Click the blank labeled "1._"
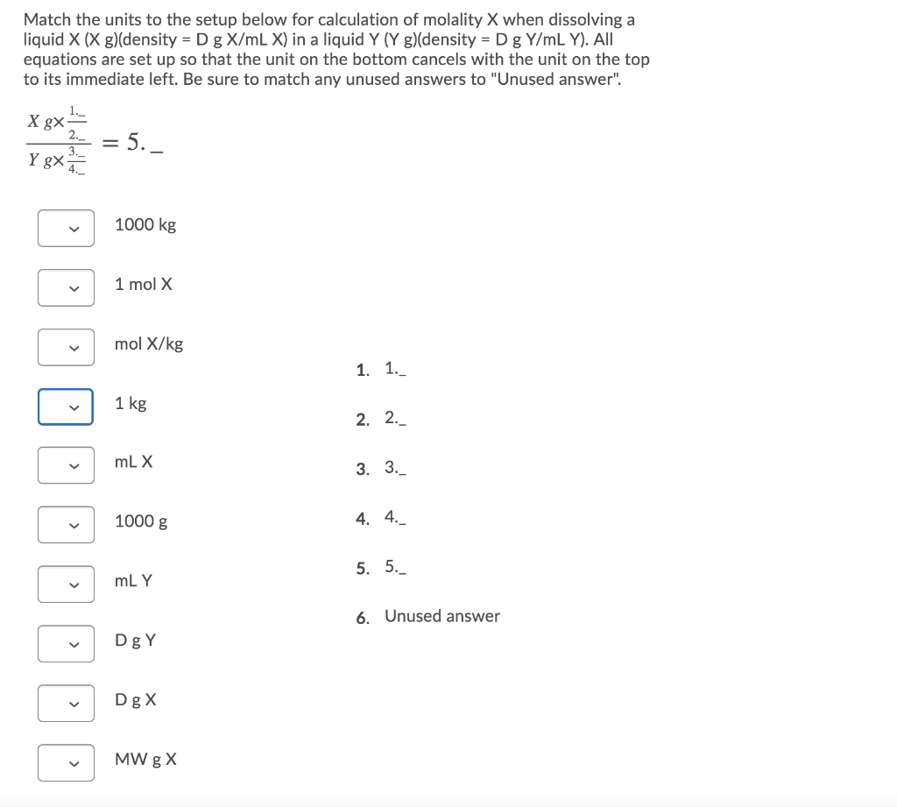The width and height of the screenshot is (897, 807). 396,369
